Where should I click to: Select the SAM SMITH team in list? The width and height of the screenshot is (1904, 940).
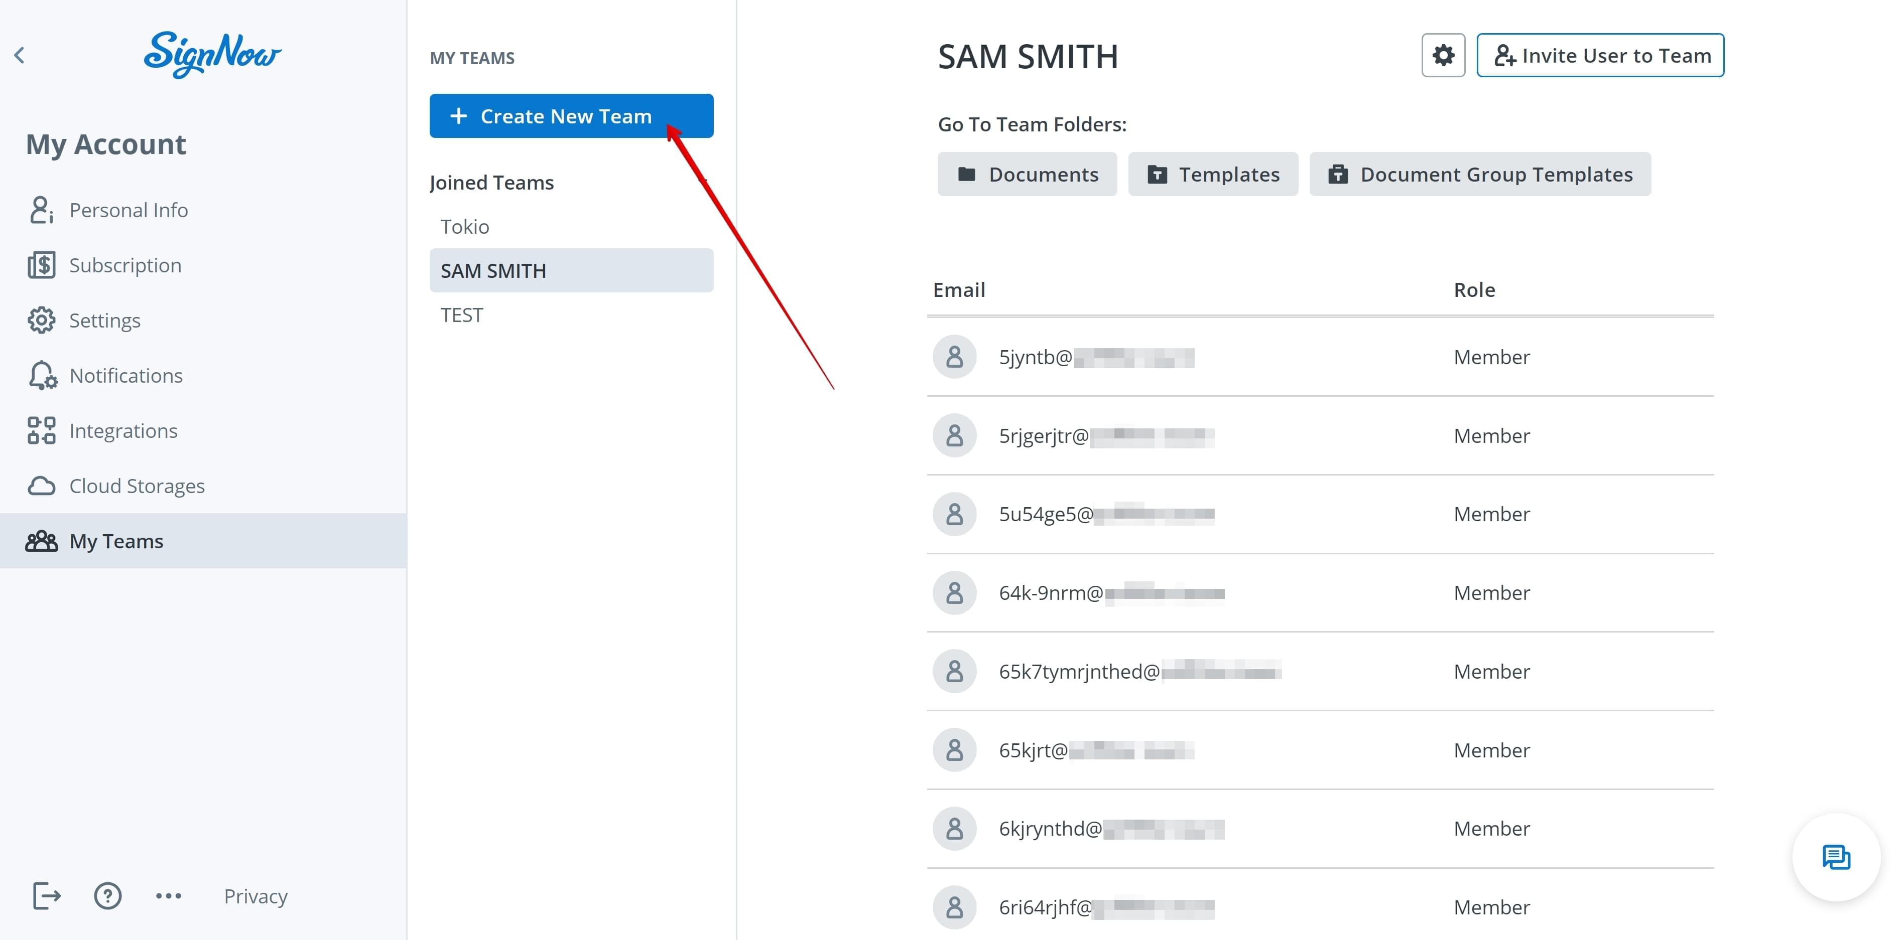tap(571, 271)
